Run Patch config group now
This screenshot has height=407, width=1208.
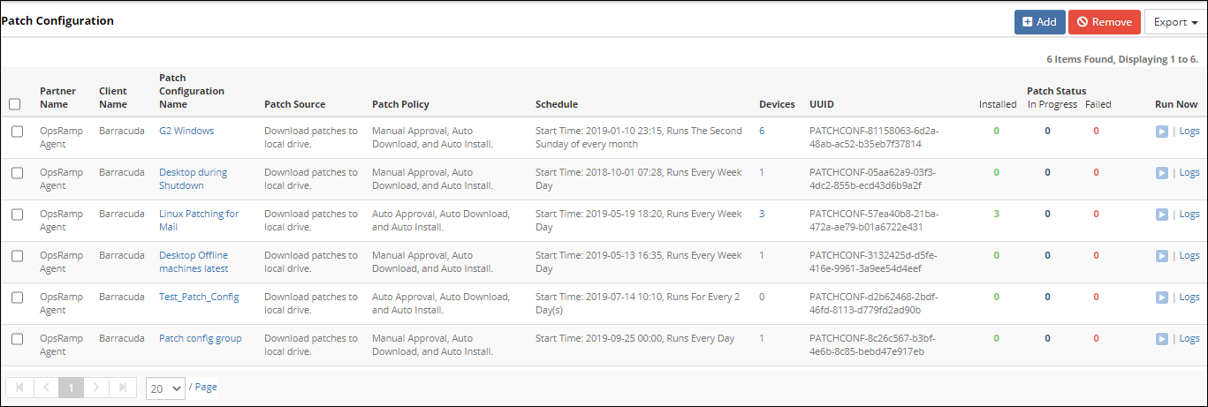1162,339
